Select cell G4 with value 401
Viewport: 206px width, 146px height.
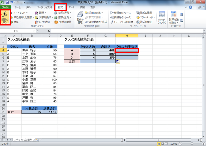tap(106, 50)
